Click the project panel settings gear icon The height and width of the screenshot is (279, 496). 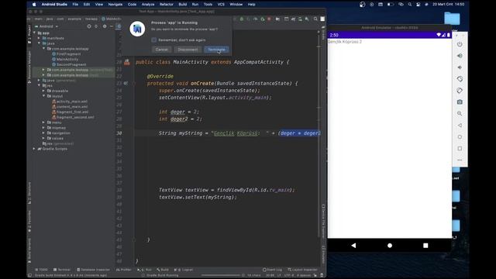(105, 26)
